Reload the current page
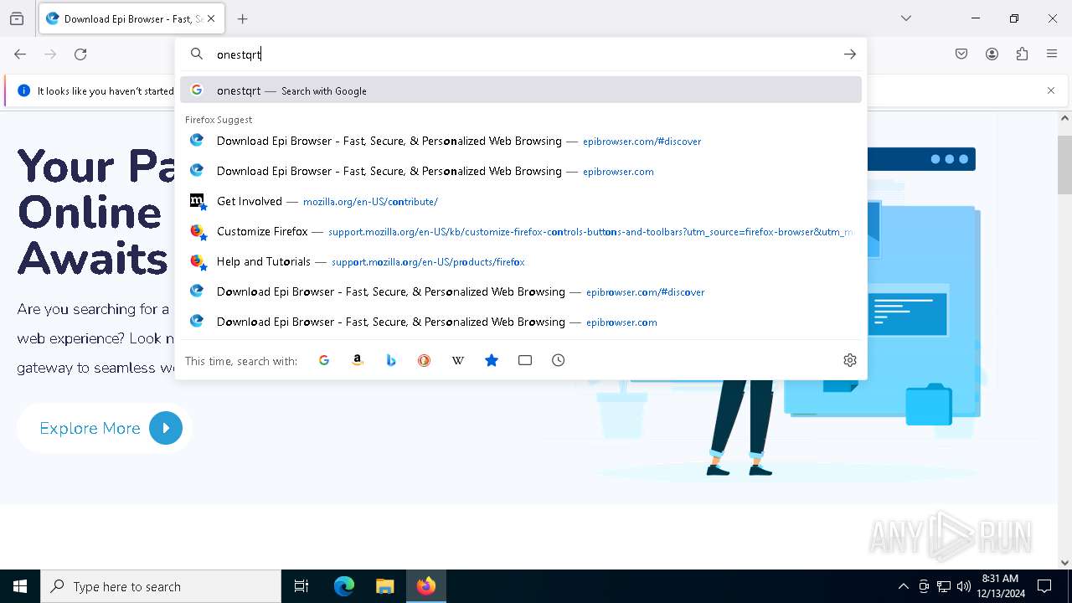Screen dimensions: 1072x603 [80, 54]
